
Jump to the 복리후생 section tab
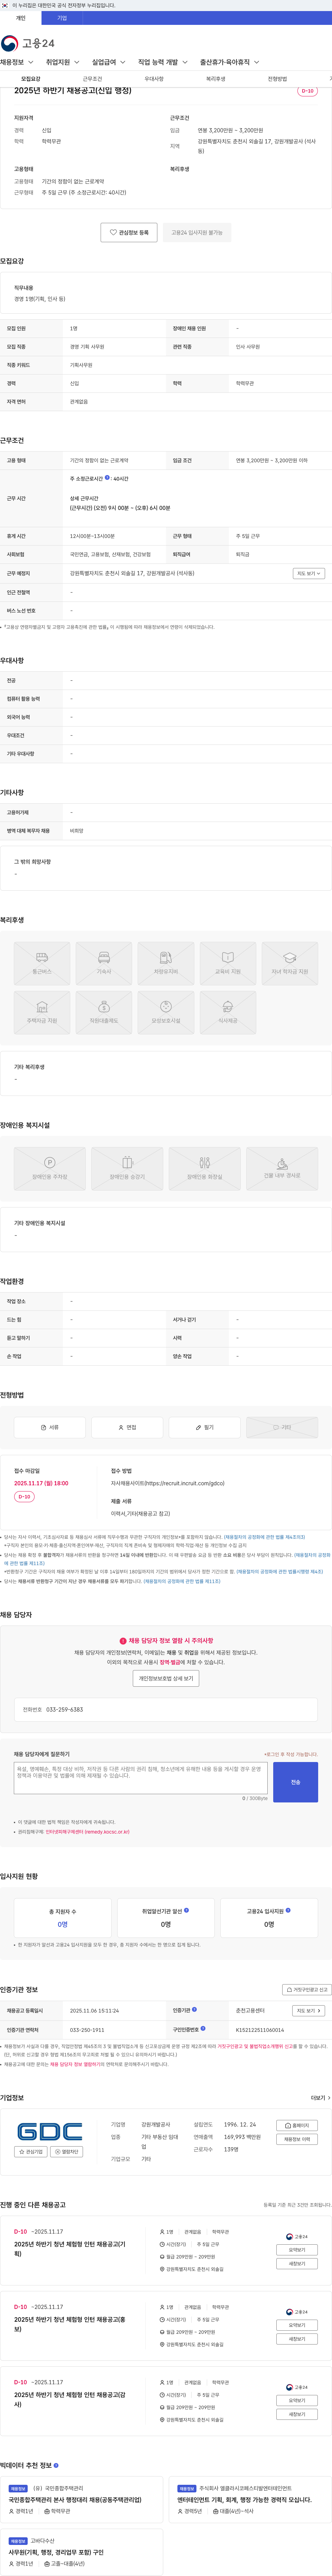[x=216, y=79]
